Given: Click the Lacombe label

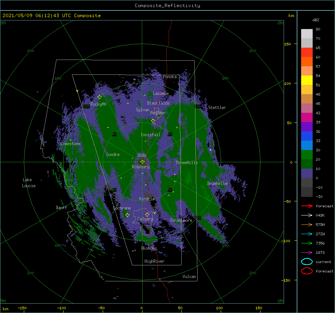Looking at the screenshot, I should 161,93.
